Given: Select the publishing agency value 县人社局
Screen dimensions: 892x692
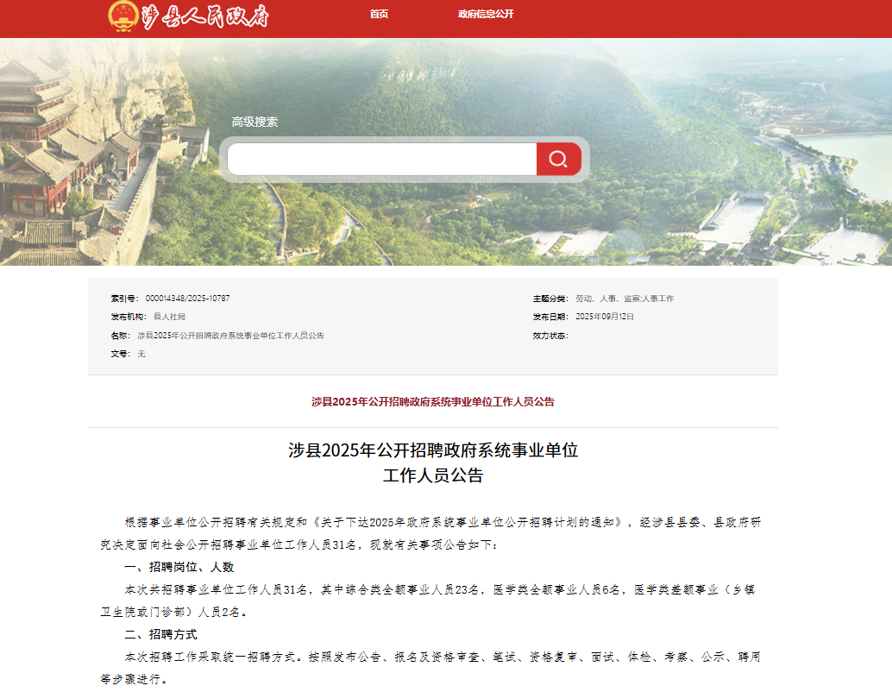Looking at the screenshot, I should [x=169, y=317].
